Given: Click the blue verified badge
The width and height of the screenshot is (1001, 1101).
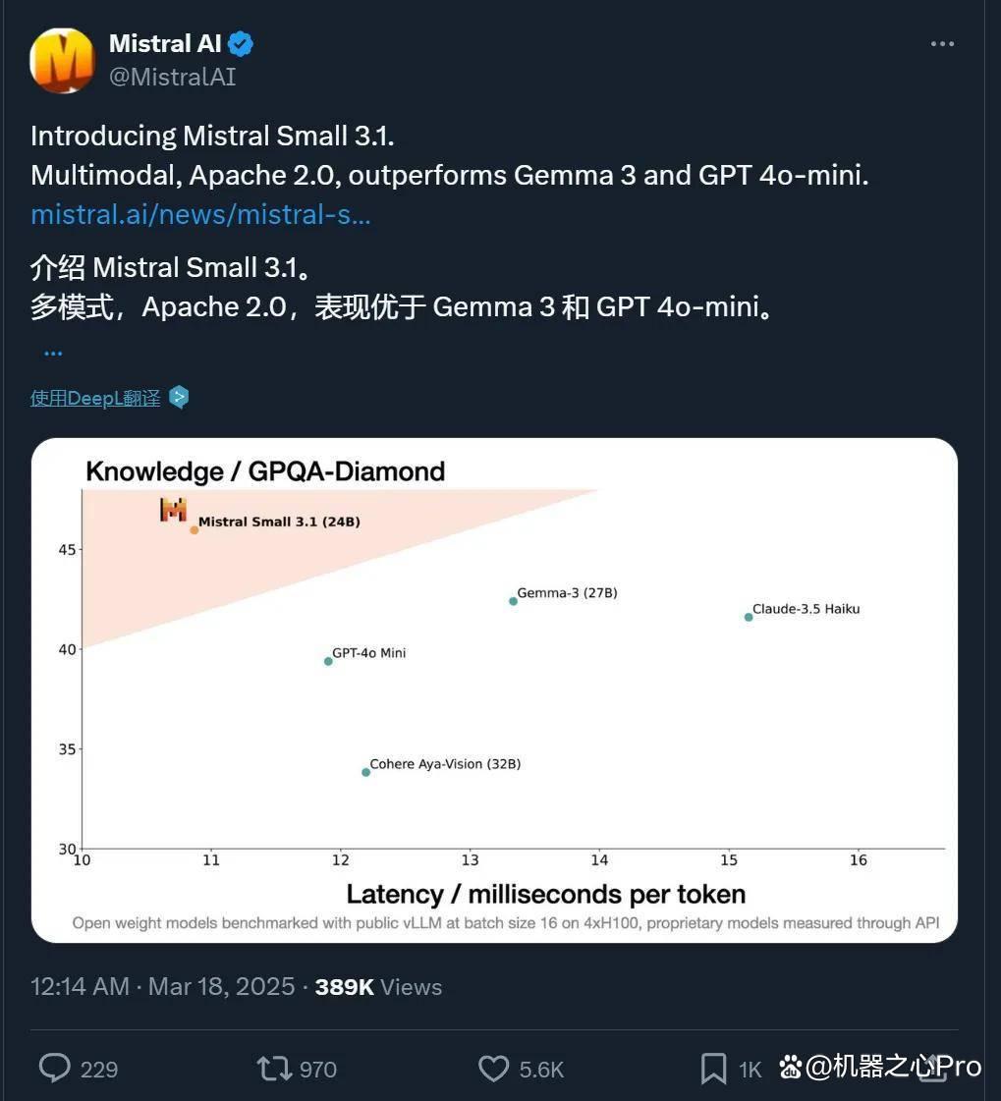Looking at the screenshot, I should pyautogui.click(x=241, y=43).
